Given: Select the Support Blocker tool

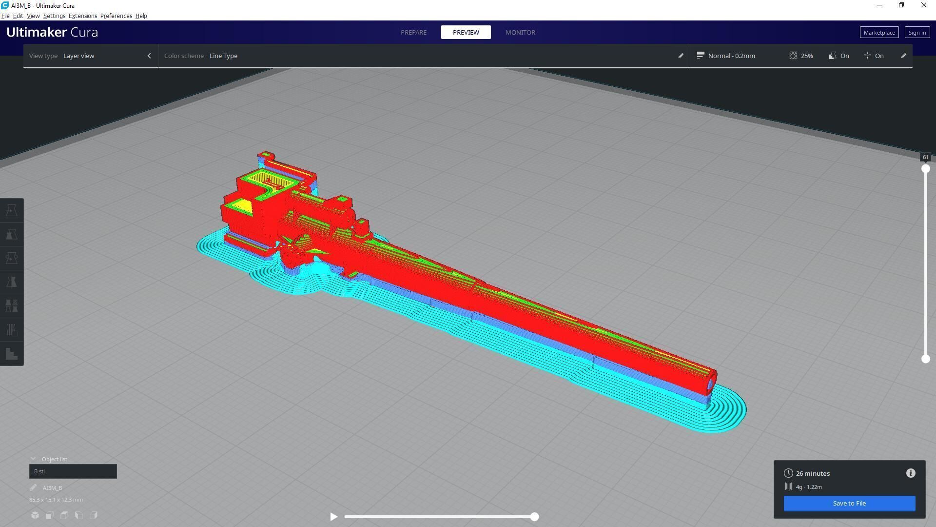Looking at the screenshot, I should [x=12, y=330].
